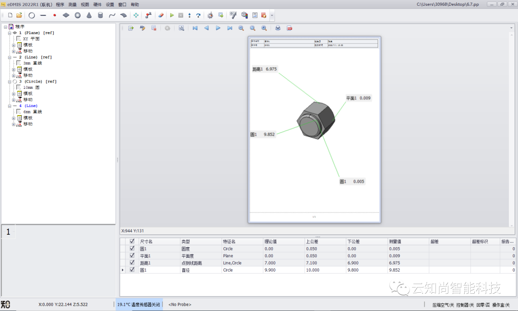Export the report as PDF
The height and width of the screenshot is (311, 518).
tap(290, 28)
